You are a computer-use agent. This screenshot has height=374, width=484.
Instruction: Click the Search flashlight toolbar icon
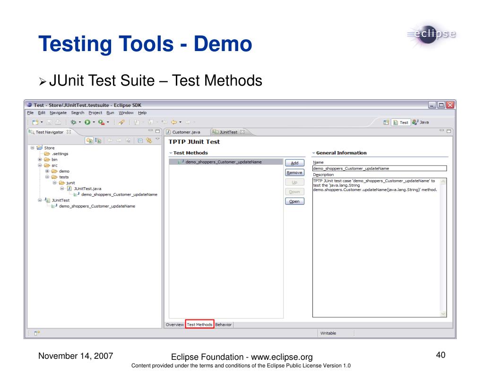[x=121, y=122]
